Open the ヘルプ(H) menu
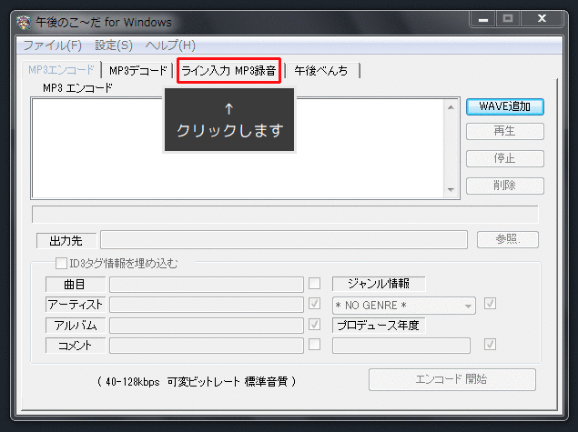 point(170,45)
